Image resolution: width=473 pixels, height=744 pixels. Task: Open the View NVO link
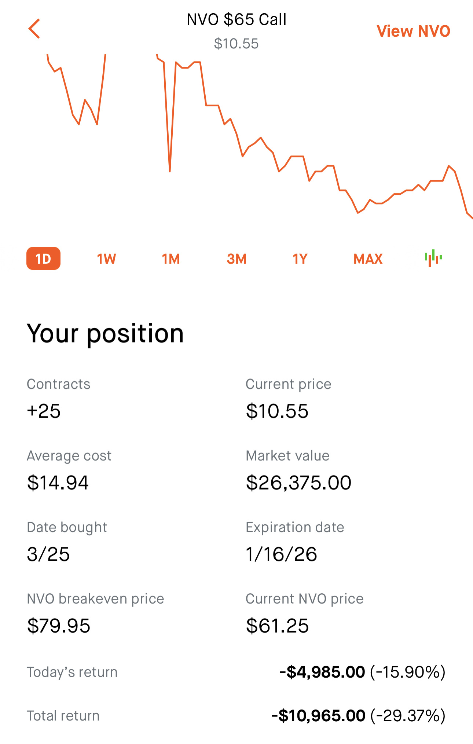413,31
